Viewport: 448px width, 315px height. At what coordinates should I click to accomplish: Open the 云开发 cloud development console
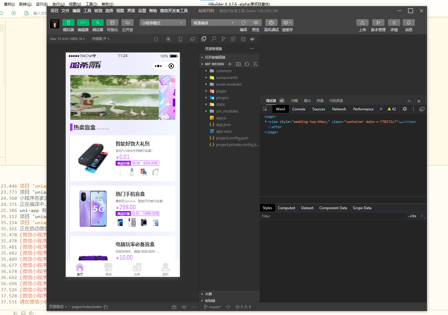(x=128, y=23)
